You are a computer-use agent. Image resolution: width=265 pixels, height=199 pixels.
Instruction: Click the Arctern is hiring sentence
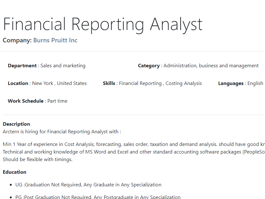[x=62, y=132]
